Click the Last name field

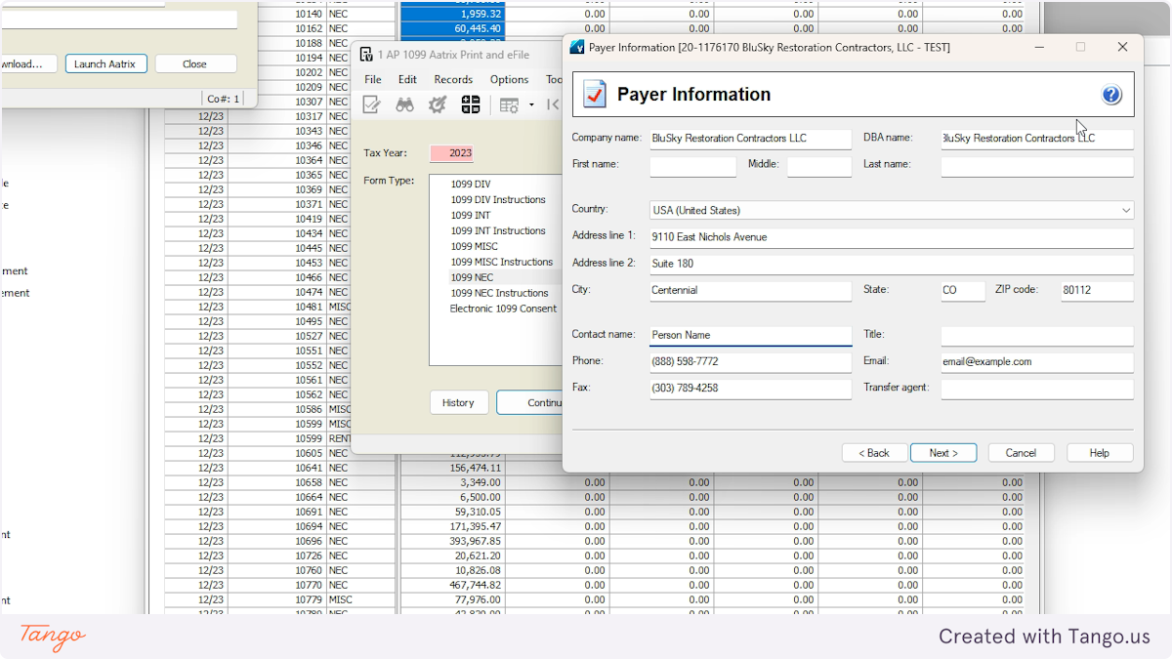click(1037, 165)
